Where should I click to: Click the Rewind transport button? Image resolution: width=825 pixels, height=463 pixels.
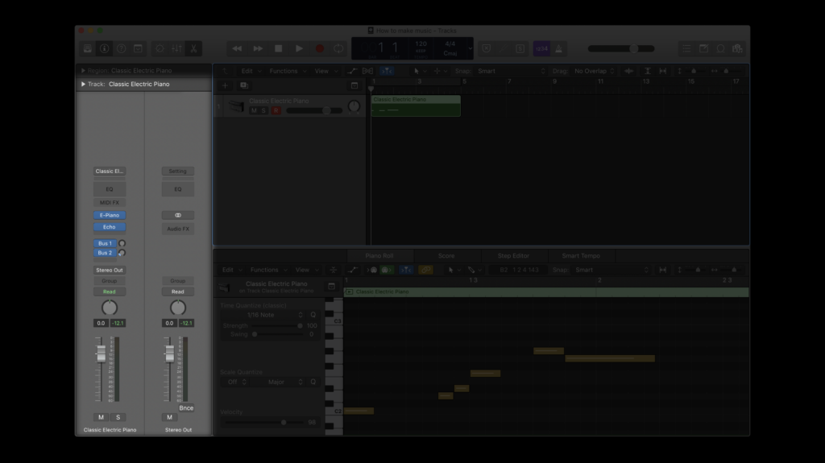point(238,48)
